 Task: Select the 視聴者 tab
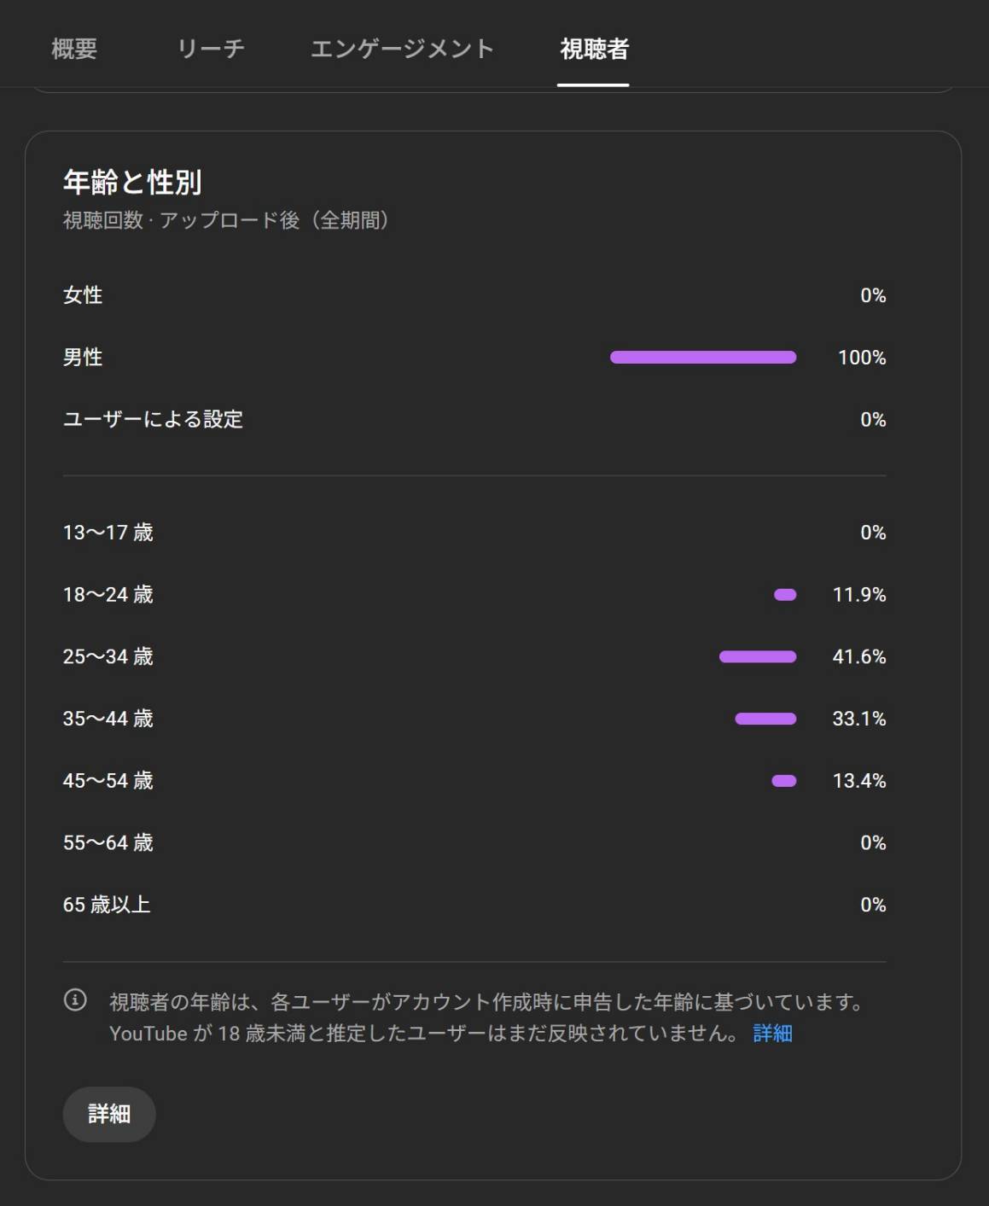[x=594, y=49]
